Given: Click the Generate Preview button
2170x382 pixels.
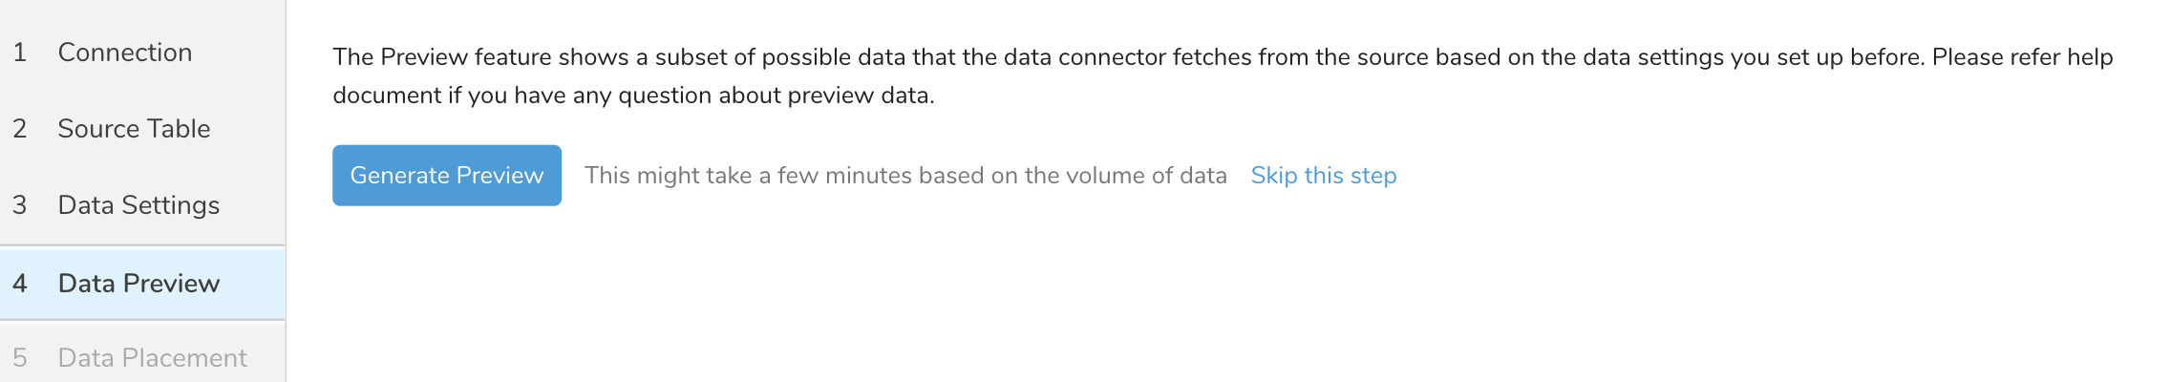Looking at the screenshot, I should [446, 176].
